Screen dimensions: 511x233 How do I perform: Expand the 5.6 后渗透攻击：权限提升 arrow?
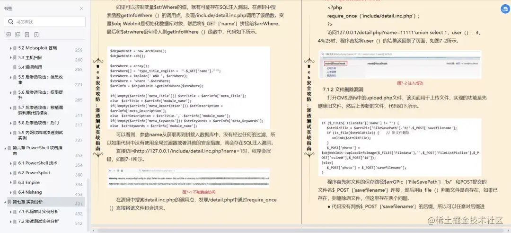(11, 93)
